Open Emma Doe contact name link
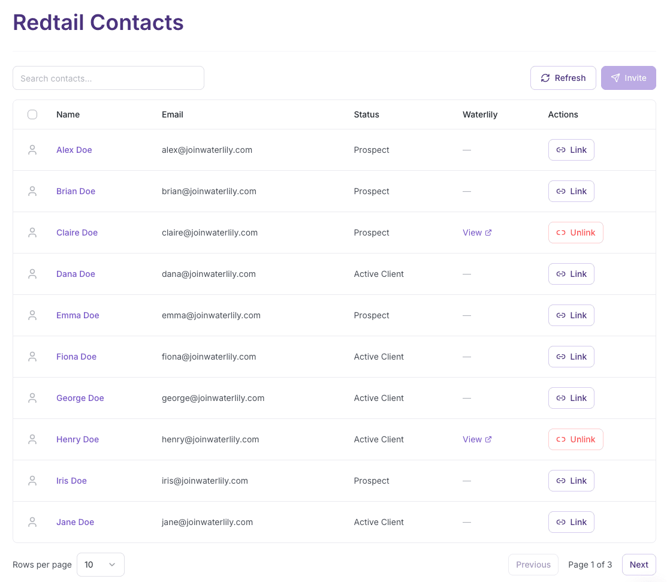 [x=77, y=315]
